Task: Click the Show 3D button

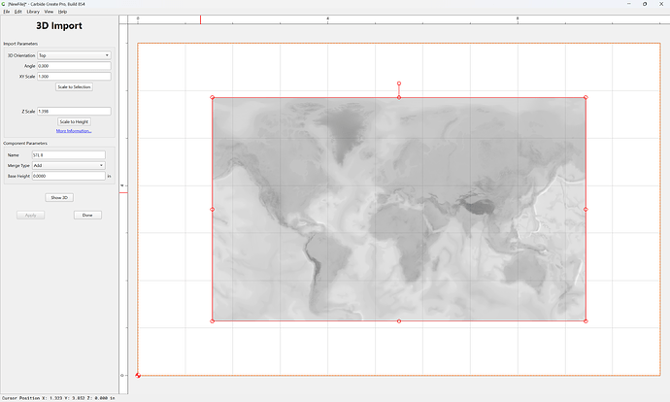Action: (59, 197)
